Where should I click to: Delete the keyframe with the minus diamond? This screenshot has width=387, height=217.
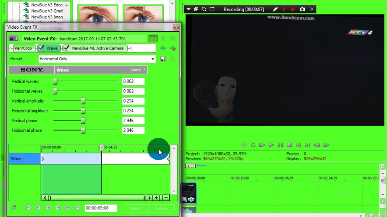[77, 208]
